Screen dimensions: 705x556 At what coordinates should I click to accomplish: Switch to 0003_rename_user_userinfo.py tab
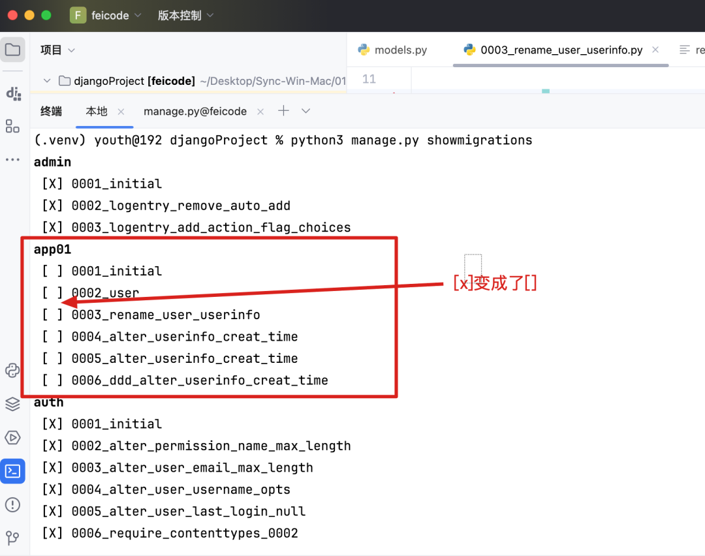click(x=561, y=50)
